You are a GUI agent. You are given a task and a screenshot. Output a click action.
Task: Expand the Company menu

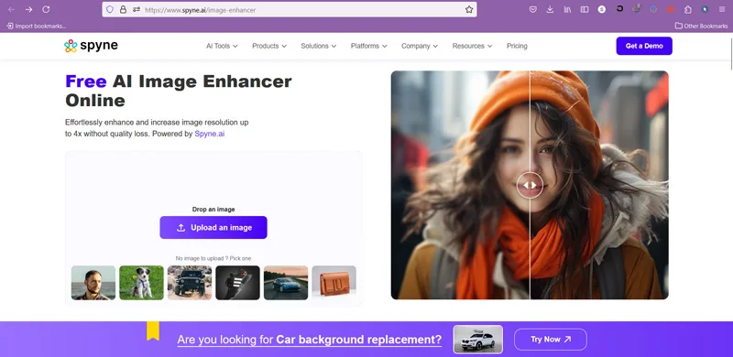[x=420, y=46]
